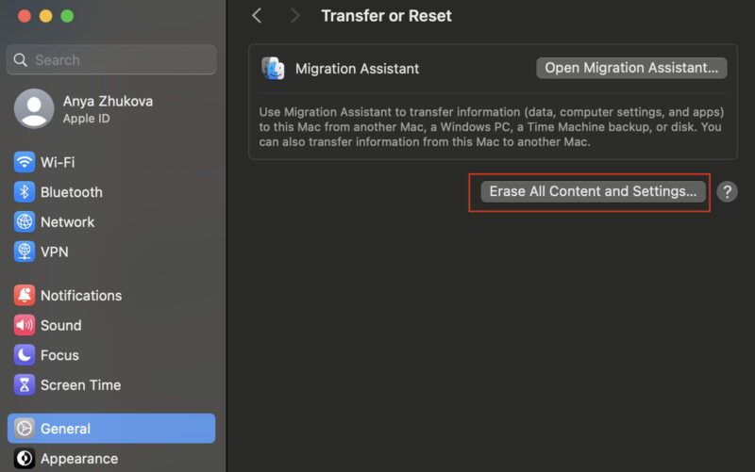Maximize window with the green button
The width and height of the screenshot is (755, 472).
point(67,16)
